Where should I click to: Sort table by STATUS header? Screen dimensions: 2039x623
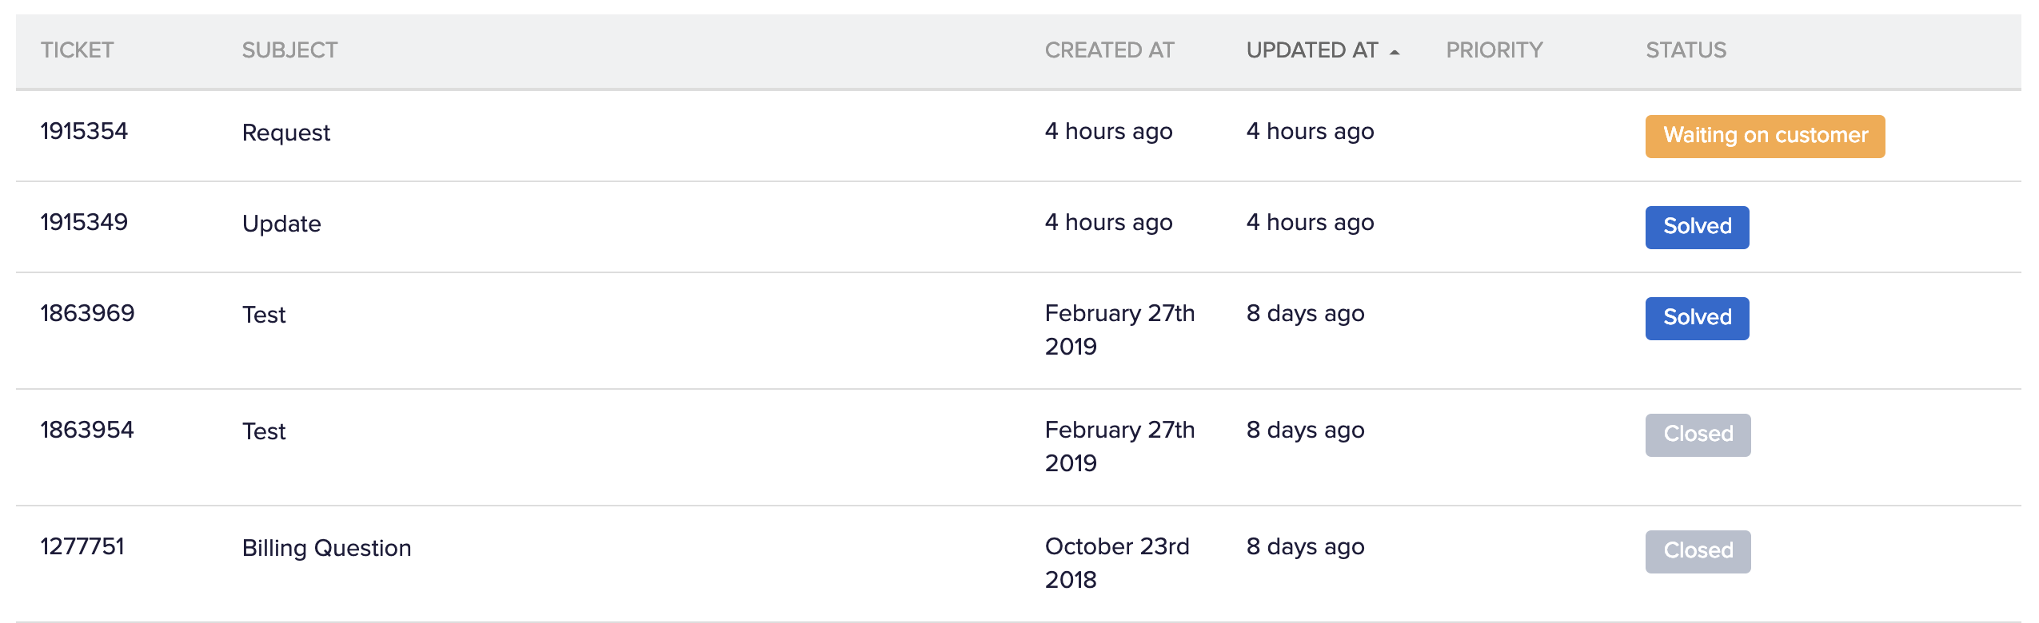coord(1686,50)
